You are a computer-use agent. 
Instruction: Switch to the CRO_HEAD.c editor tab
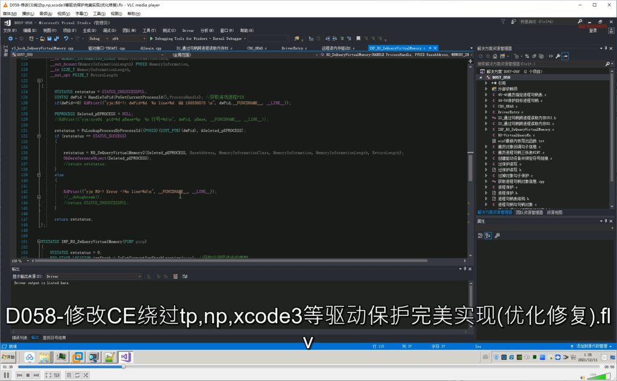(x=257, y=48)
